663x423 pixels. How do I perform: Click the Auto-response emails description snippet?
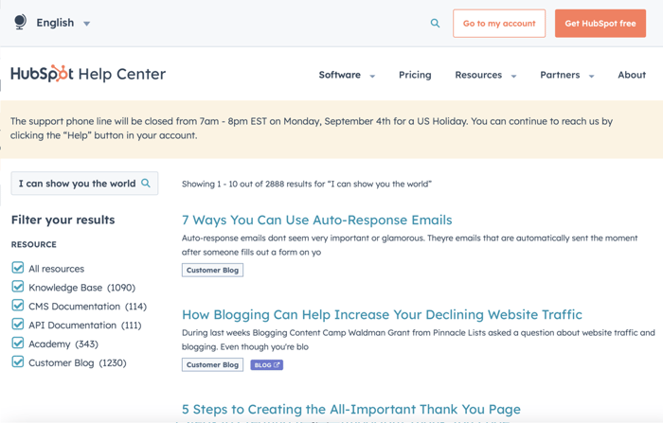tap(409, 245)
